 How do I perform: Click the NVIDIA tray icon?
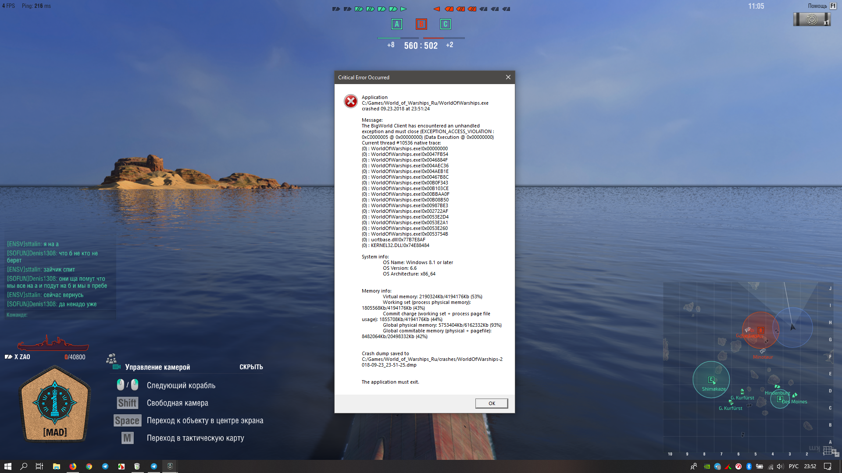coord(707,466)
